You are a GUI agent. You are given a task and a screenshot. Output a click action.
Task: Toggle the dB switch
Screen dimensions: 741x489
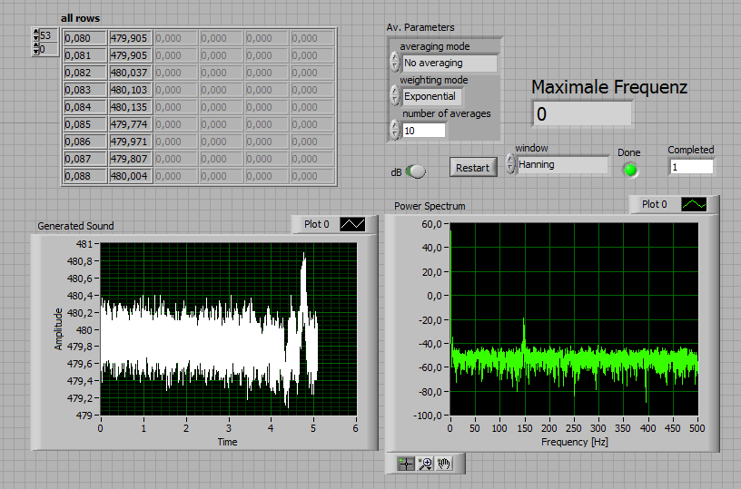pyautogui.click(x=416, y=171)
